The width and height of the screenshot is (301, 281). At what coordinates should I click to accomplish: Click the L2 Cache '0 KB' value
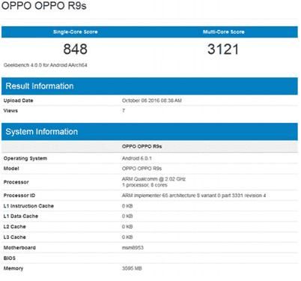(127, 226)
